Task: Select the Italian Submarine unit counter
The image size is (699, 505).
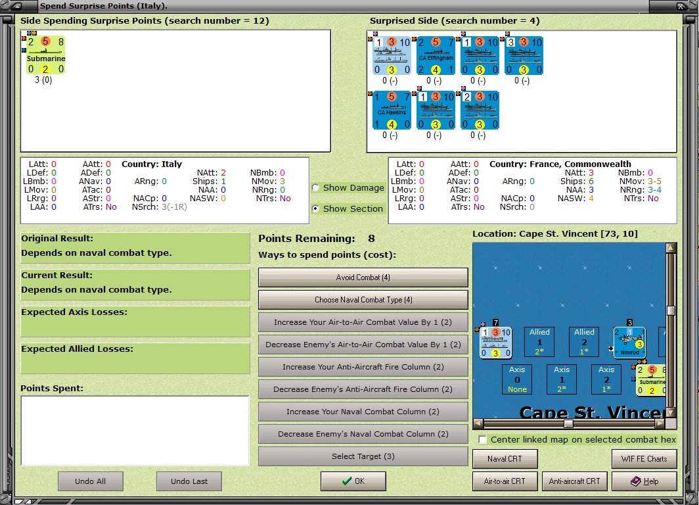Action: tap(46, 55)
